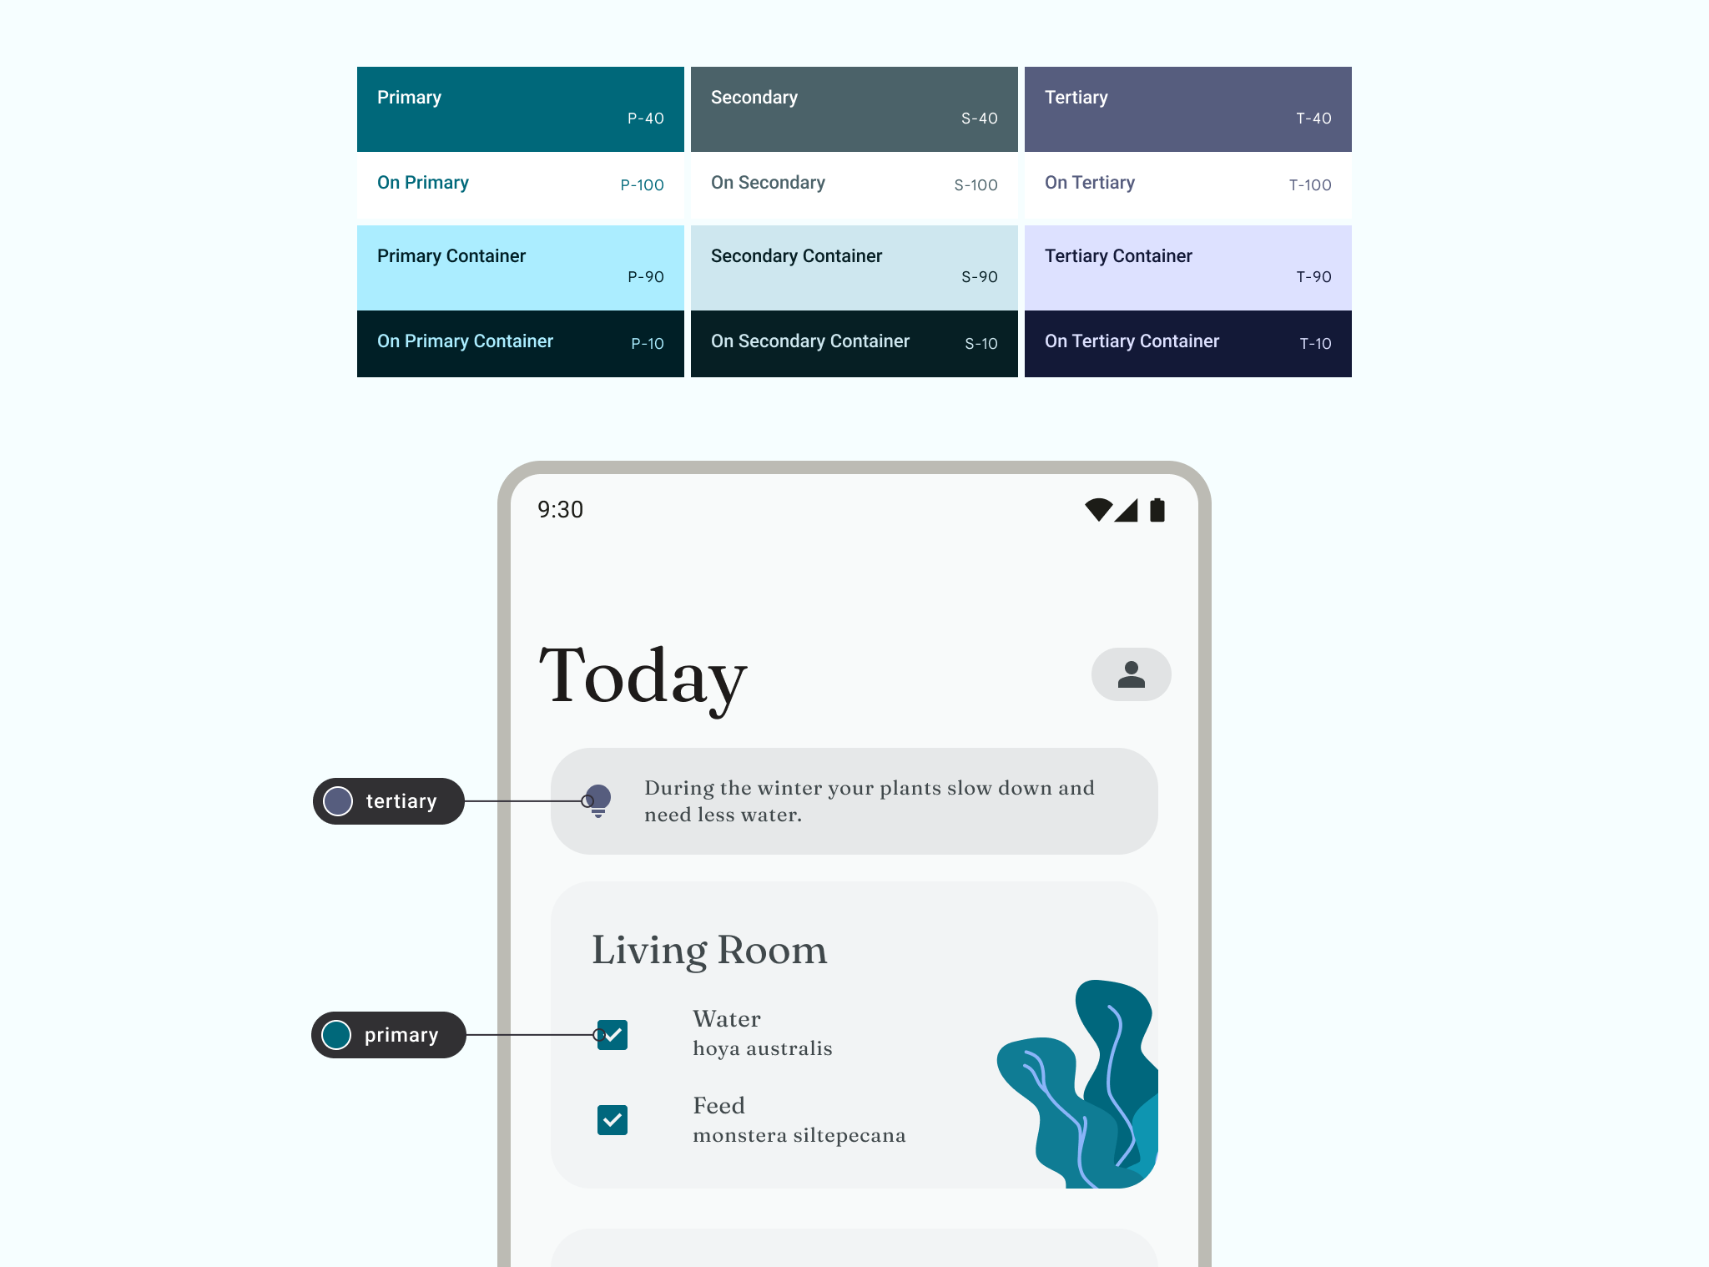
Task: Expand the Living Room section
Action: [708, 950]
